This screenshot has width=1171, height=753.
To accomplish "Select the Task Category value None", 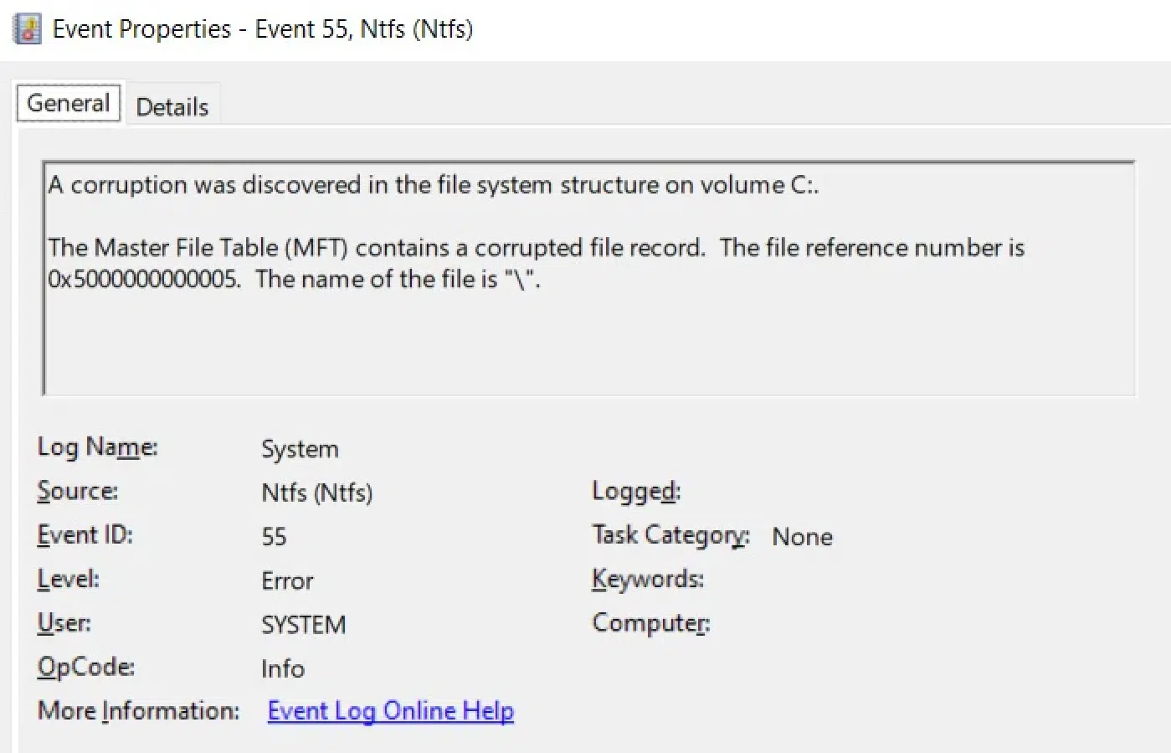I will [x=801, y=537].
